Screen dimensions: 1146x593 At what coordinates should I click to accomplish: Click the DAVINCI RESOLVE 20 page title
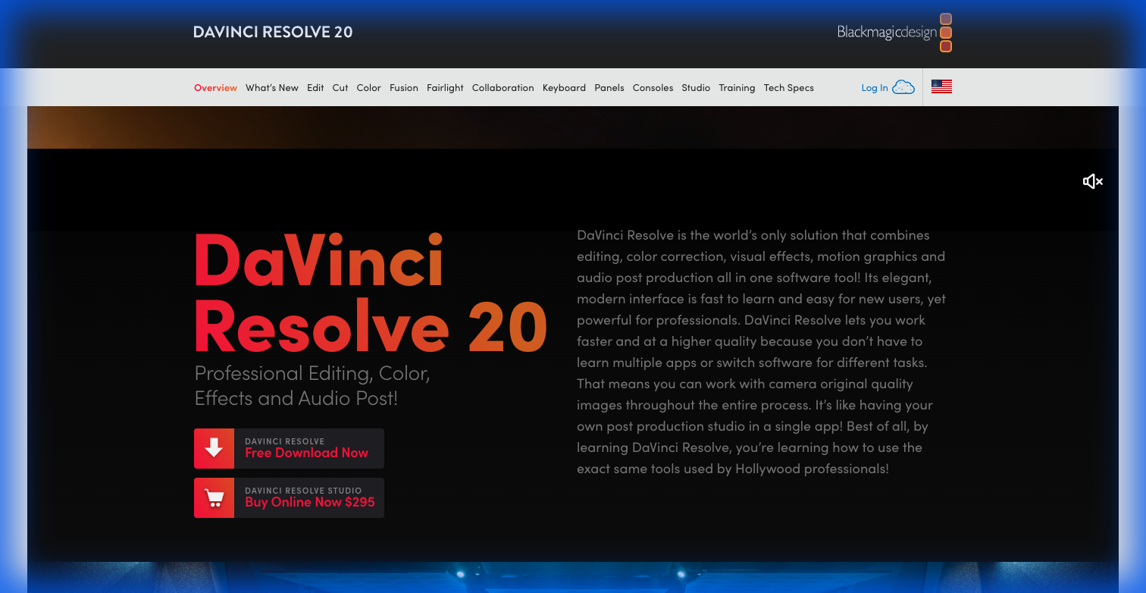point(272,32)
